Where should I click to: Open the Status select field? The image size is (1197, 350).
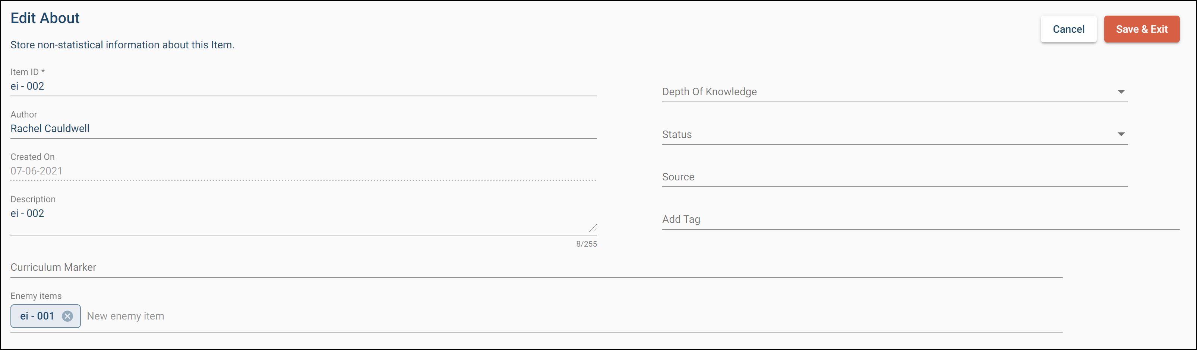click(x=883, y=134)
